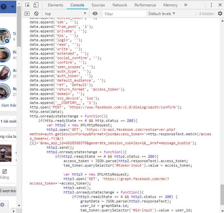Open the Elements tab
The image size is (224, 213).
tap(55, 5)
